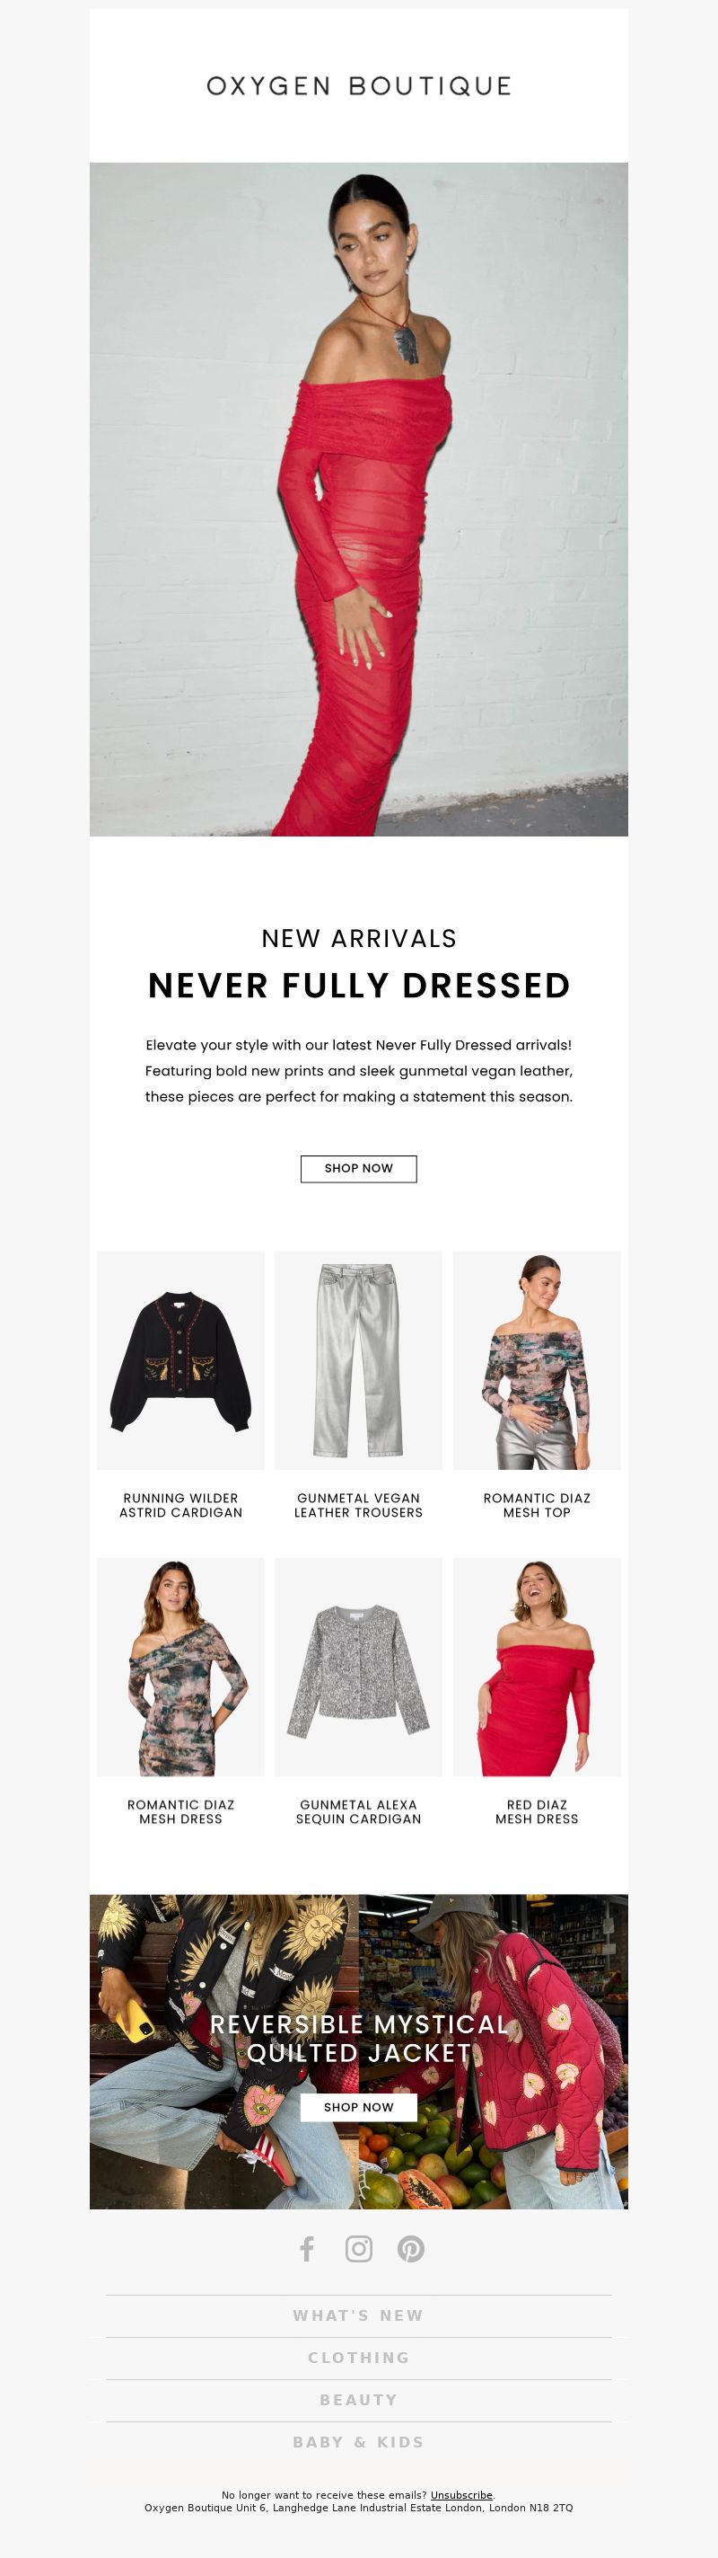
Task: Open the Running Wilder Astrid Cardigan image
Action: (180, 1359)
